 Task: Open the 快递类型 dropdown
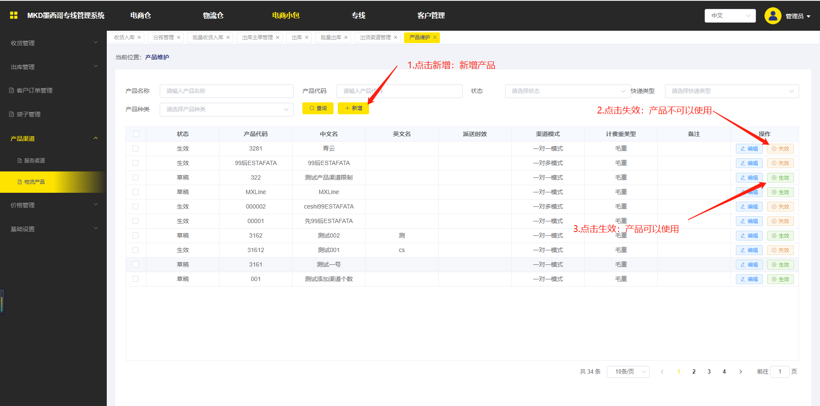tap(732, 91)
